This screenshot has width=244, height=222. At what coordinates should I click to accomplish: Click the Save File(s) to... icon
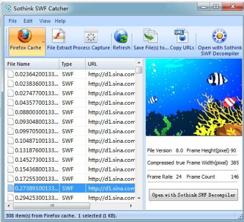(150, 36)
